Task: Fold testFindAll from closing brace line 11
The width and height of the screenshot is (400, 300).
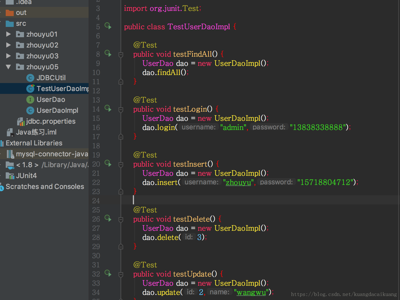Action: click(x=121, y=82)
